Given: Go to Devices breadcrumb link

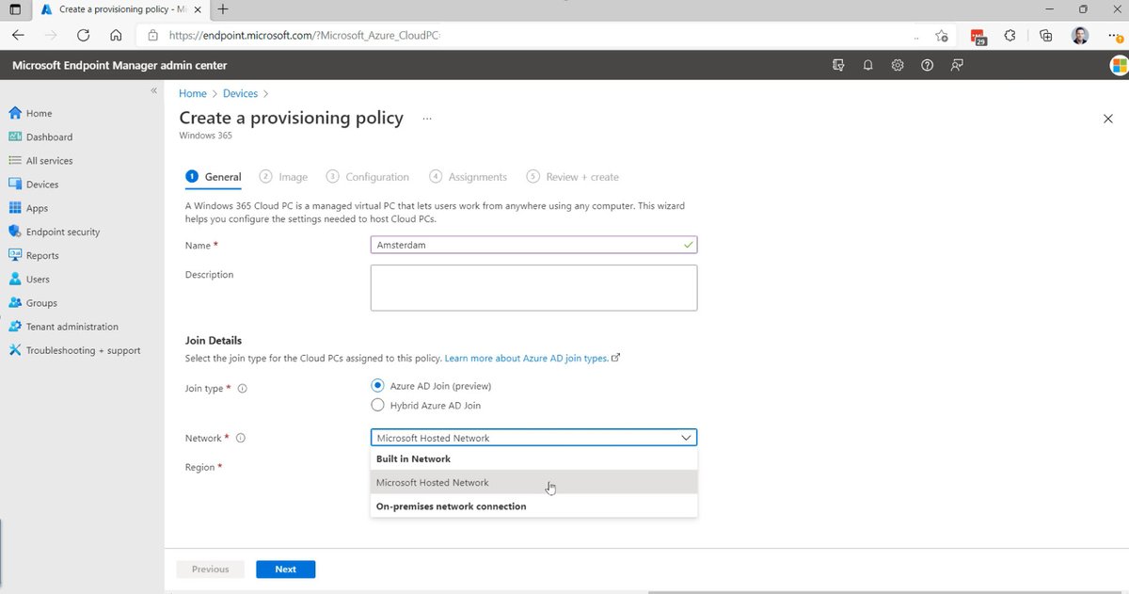Looking at the screenshot, I should point(241,93).
